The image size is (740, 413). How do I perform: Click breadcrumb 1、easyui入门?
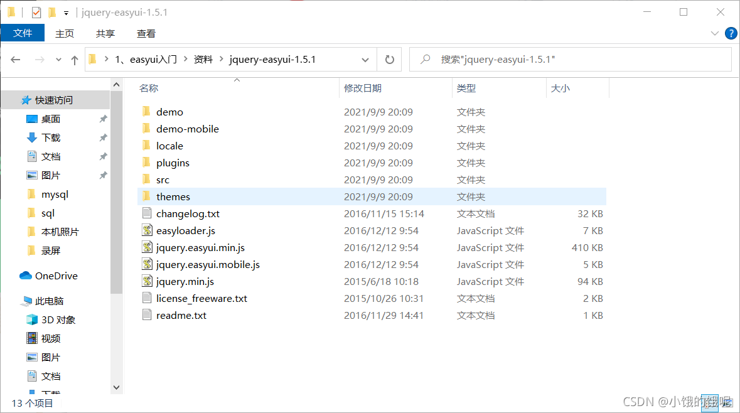(x=146, y=60)
